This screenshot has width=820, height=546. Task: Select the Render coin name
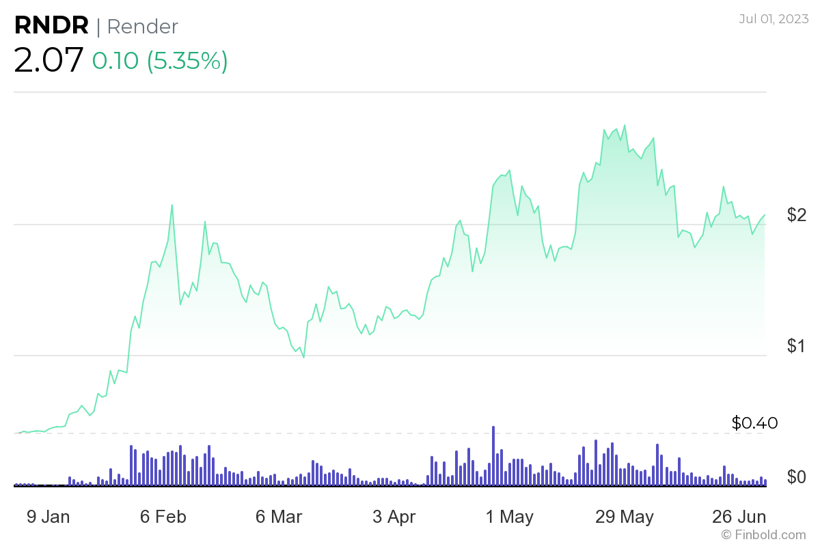[143, 26]
